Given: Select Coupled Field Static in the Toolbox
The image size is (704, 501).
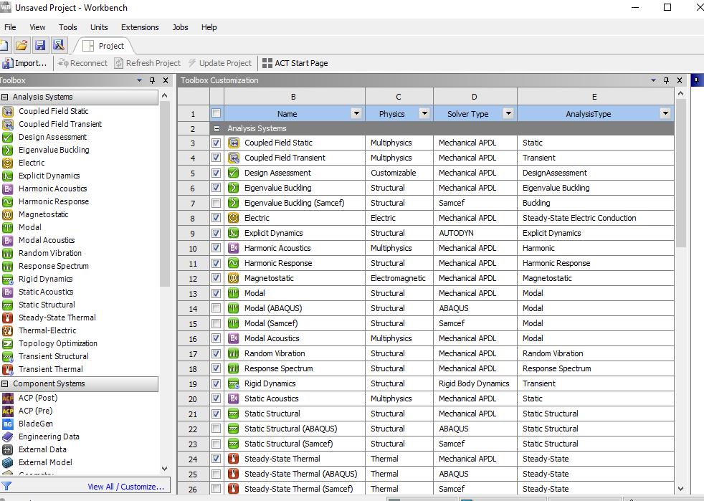Looking at the screenshot, I should tap(53, 111).
